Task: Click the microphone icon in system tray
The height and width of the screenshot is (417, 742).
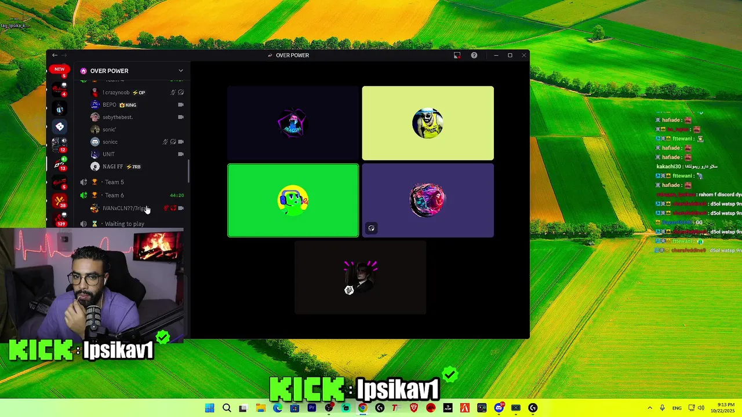Action: pyautogui.click(x=663, y=408)
